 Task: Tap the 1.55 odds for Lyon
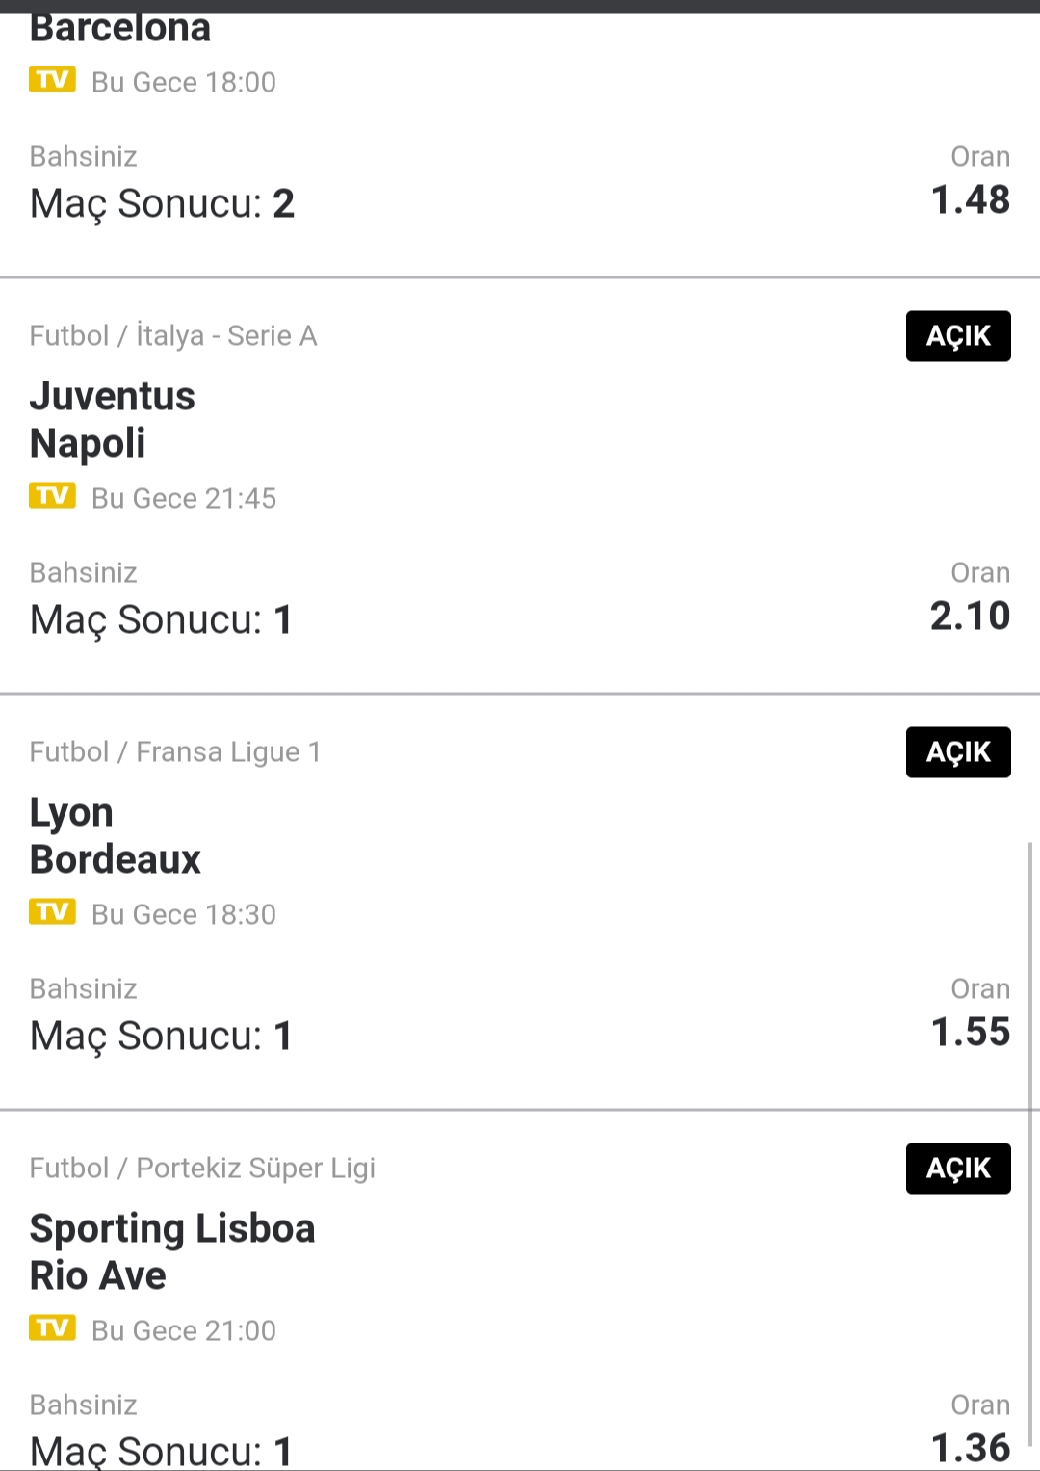click(x=971, y=1032)
